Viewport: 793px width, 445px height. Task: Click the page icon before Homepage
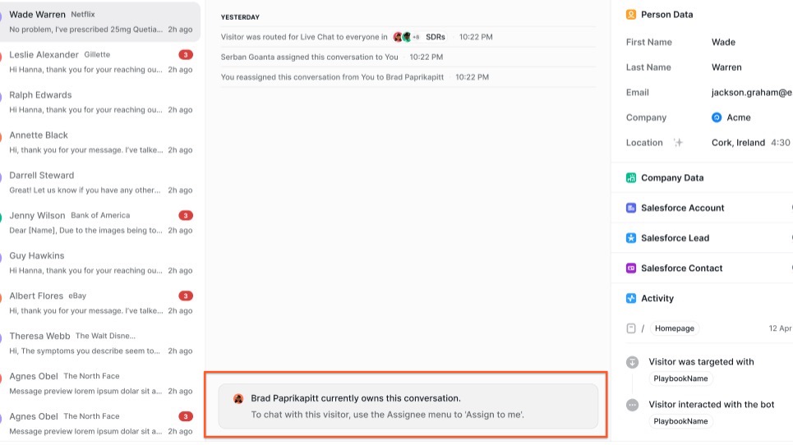point(631,328)
